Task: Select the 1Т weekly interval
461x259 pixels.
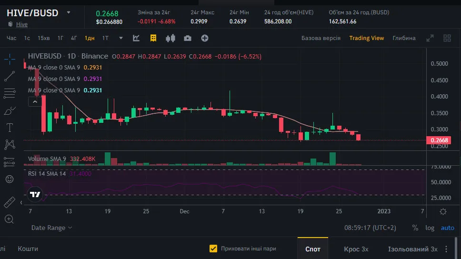Action: [105, 38]
